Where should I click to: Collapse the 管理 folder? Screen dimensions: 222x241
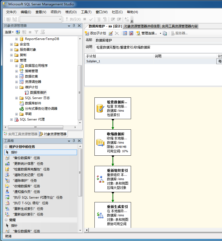[11, 61]
